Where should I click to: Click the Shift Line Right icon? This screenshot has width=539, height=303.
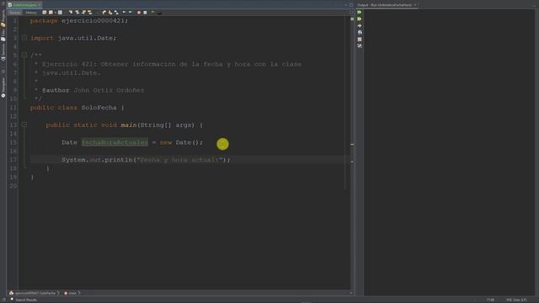(130, 13)
